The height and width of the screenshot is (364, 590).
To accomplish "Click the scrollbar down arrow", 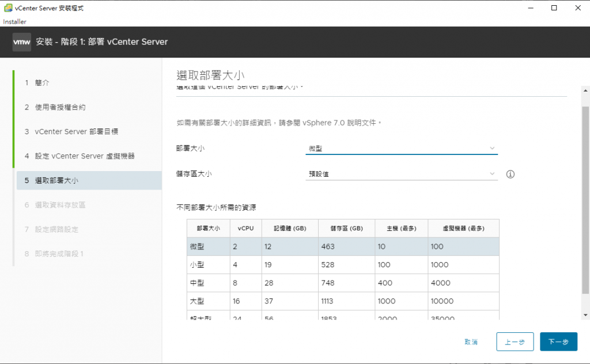I will tap(585, 315).
